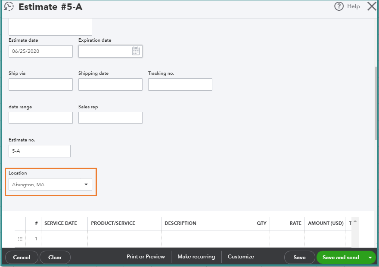
Task: Close the Estimate #5-A window
Action: (x=371, y=6)
